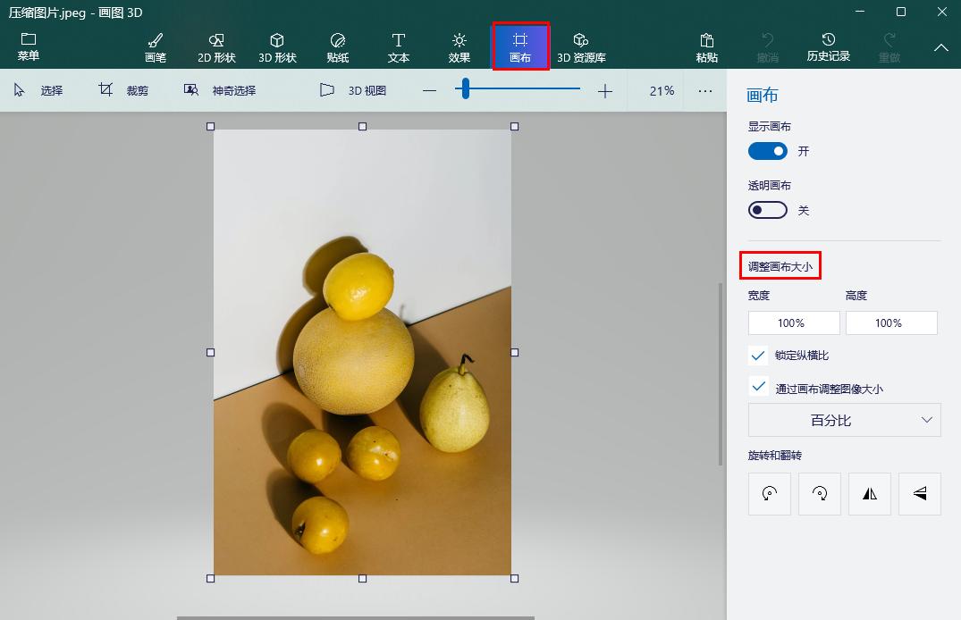This screenshot has height=620, width=961.
Task: Open the 菜单 file menu
Action: (29, 47)
